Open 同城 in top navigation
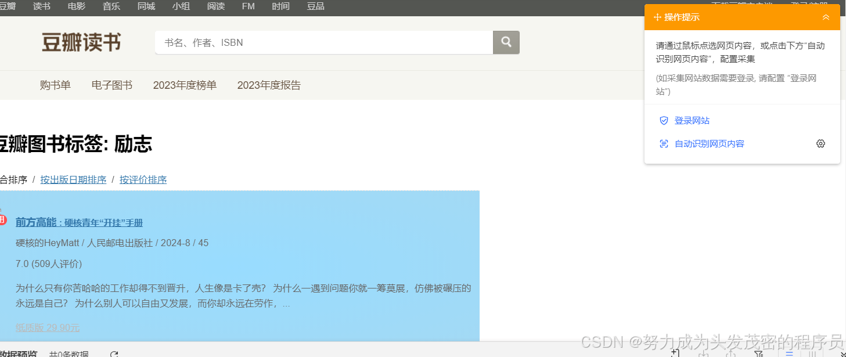The width and height of the screenshot is (846, 357). click(146, 6)
